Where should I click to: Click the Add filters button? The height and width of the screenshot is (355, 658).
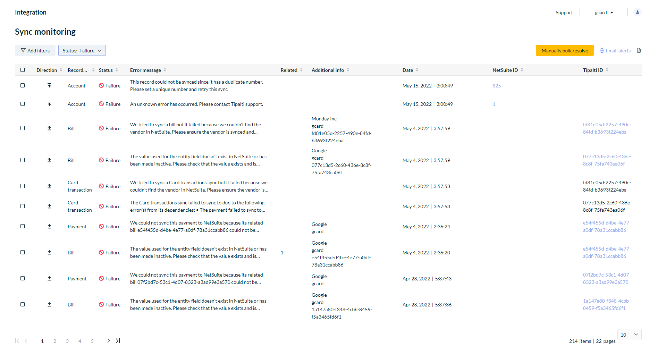(x=35, y=50)
